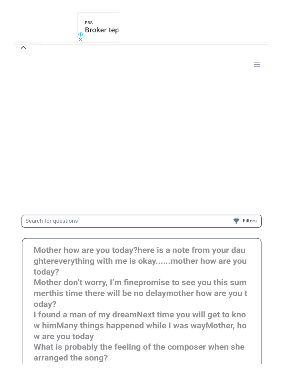Click the standalone "today?" line in the card
The width and height of the screenshot is (283, 377).
46,272
